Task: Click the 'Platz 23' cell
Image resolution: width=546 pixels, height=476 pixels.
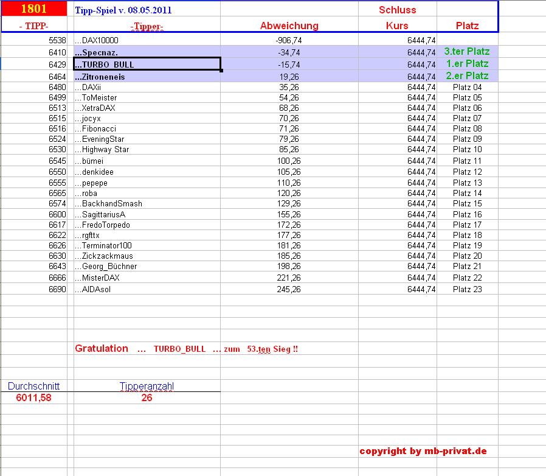Action: pyautogui.click(x=468, y=290)
